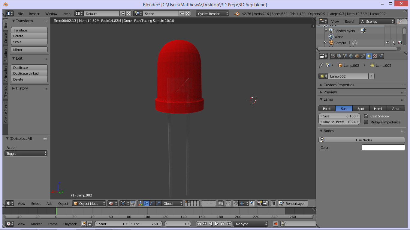410x230 pixels.
Task: Click the OpenGL render image camera icon
Action: click(259, 203)
